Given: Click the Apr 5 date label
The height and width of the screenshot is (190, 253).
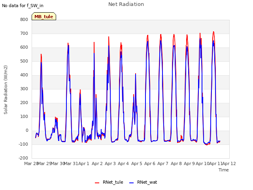Looking at the screenshot, I should click(x=137, y=163).
